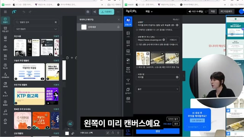Click the 디자인 열기 button

tap(173, 119)
